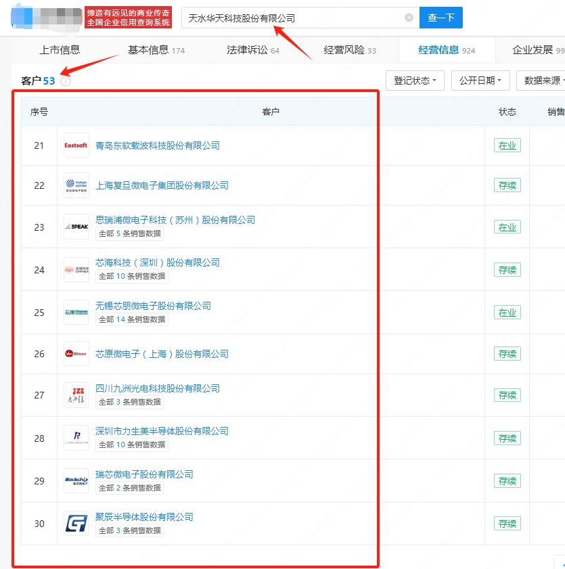The image size is (565, 569).
Task: Open 瑞芯微电子股份有限公司 link
Action: pyautogui.click(x=144, y=474)
